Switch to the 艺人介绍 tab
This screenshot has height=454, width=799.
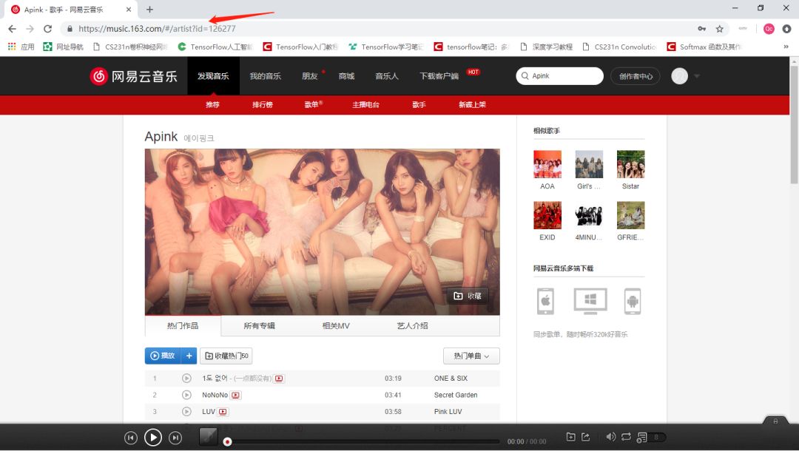coord(412,325)
